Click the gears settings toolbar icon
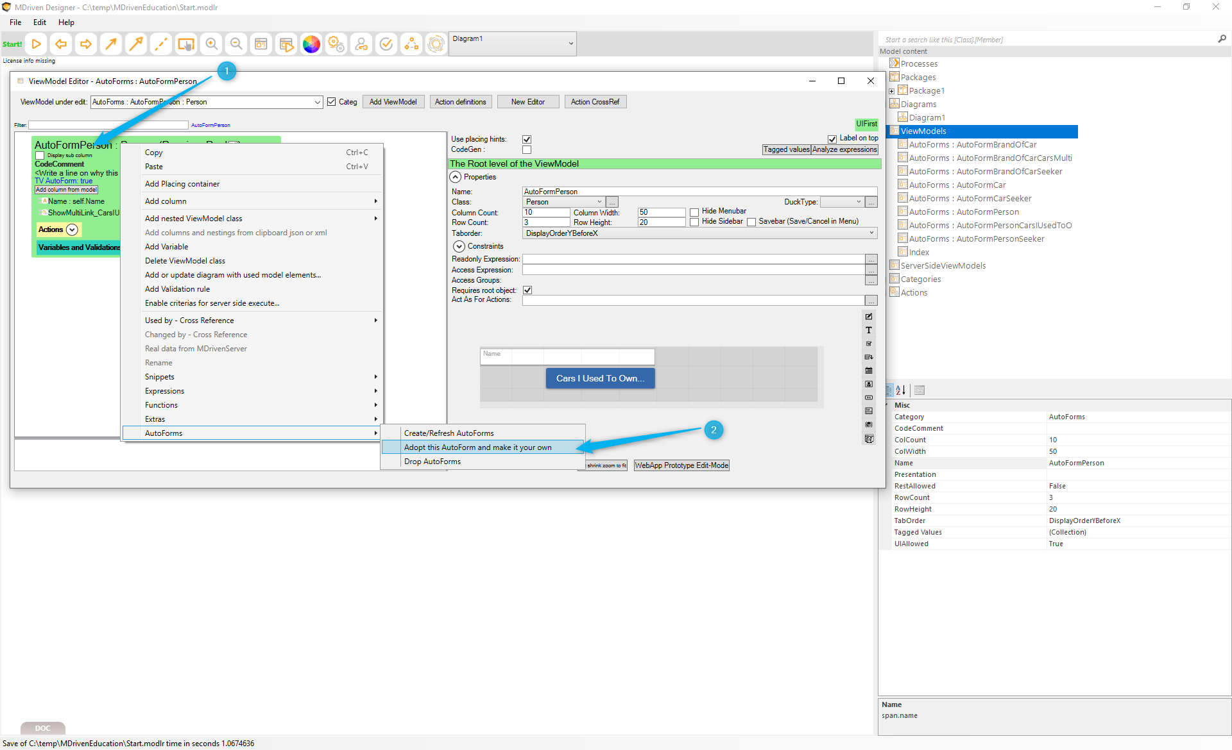 336,44
